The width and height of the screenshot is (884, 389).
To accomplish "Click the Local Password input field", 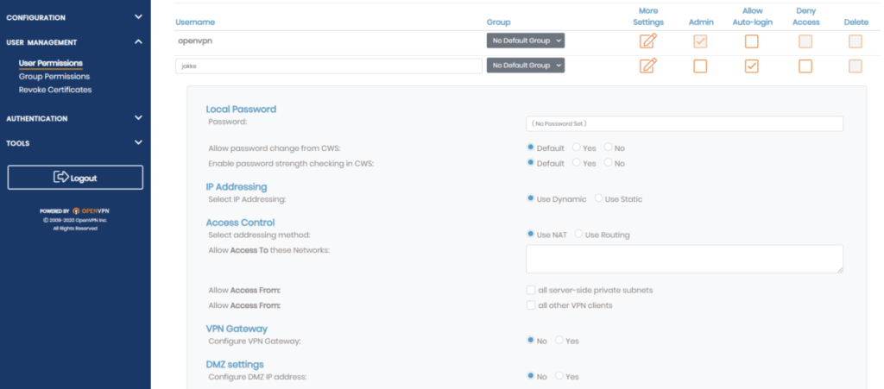I will [684, 124].
